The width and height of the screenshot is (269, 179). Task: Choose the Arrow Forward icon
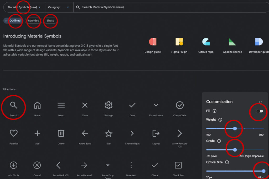[x=84, y=165]
